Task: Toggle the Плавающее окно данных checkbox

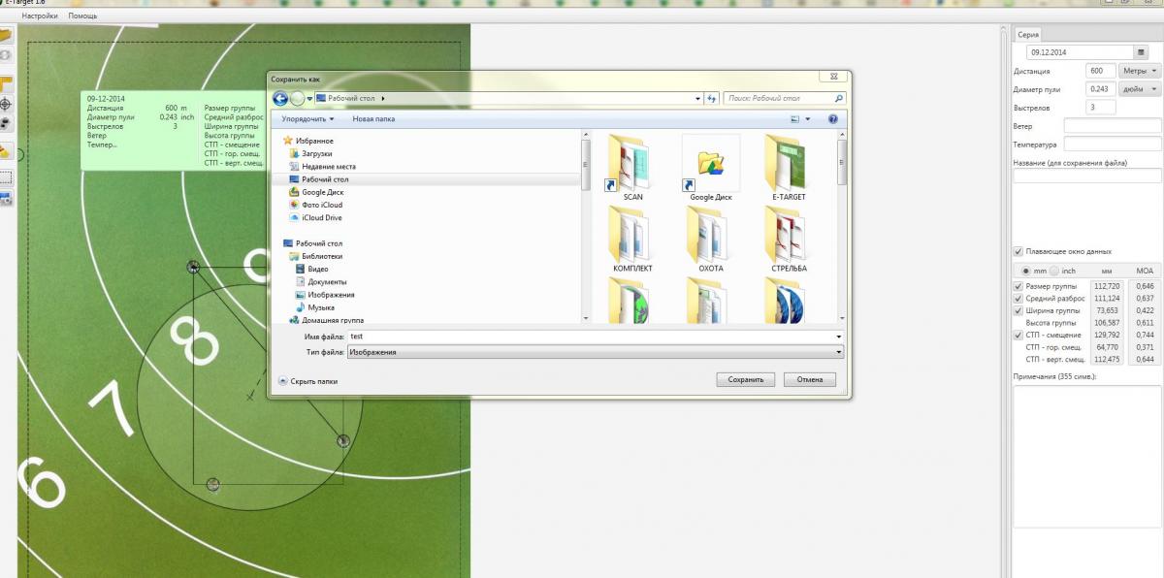Action: tap(1018, 251)
